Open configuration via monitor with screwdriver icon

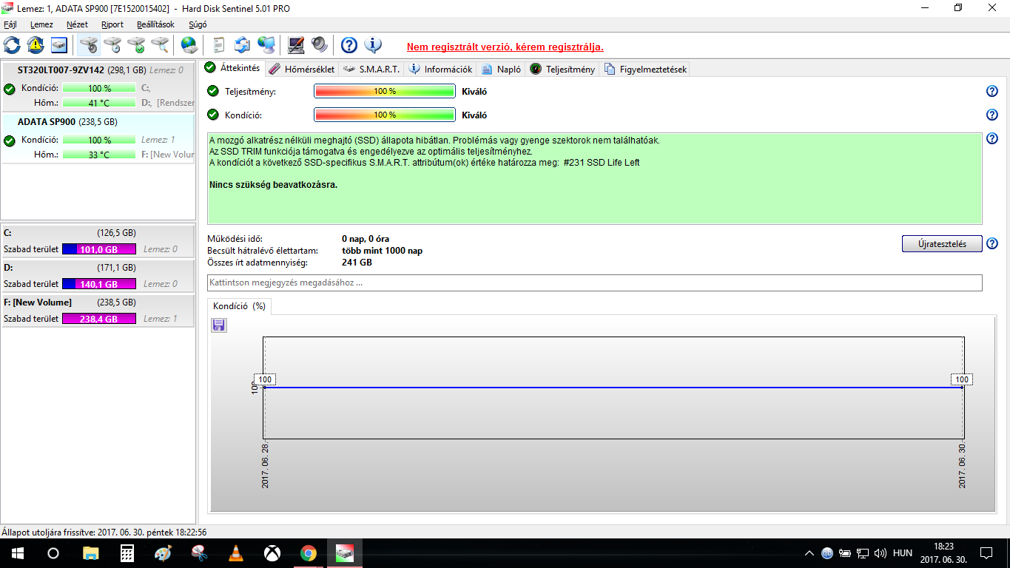click(296, 45)
